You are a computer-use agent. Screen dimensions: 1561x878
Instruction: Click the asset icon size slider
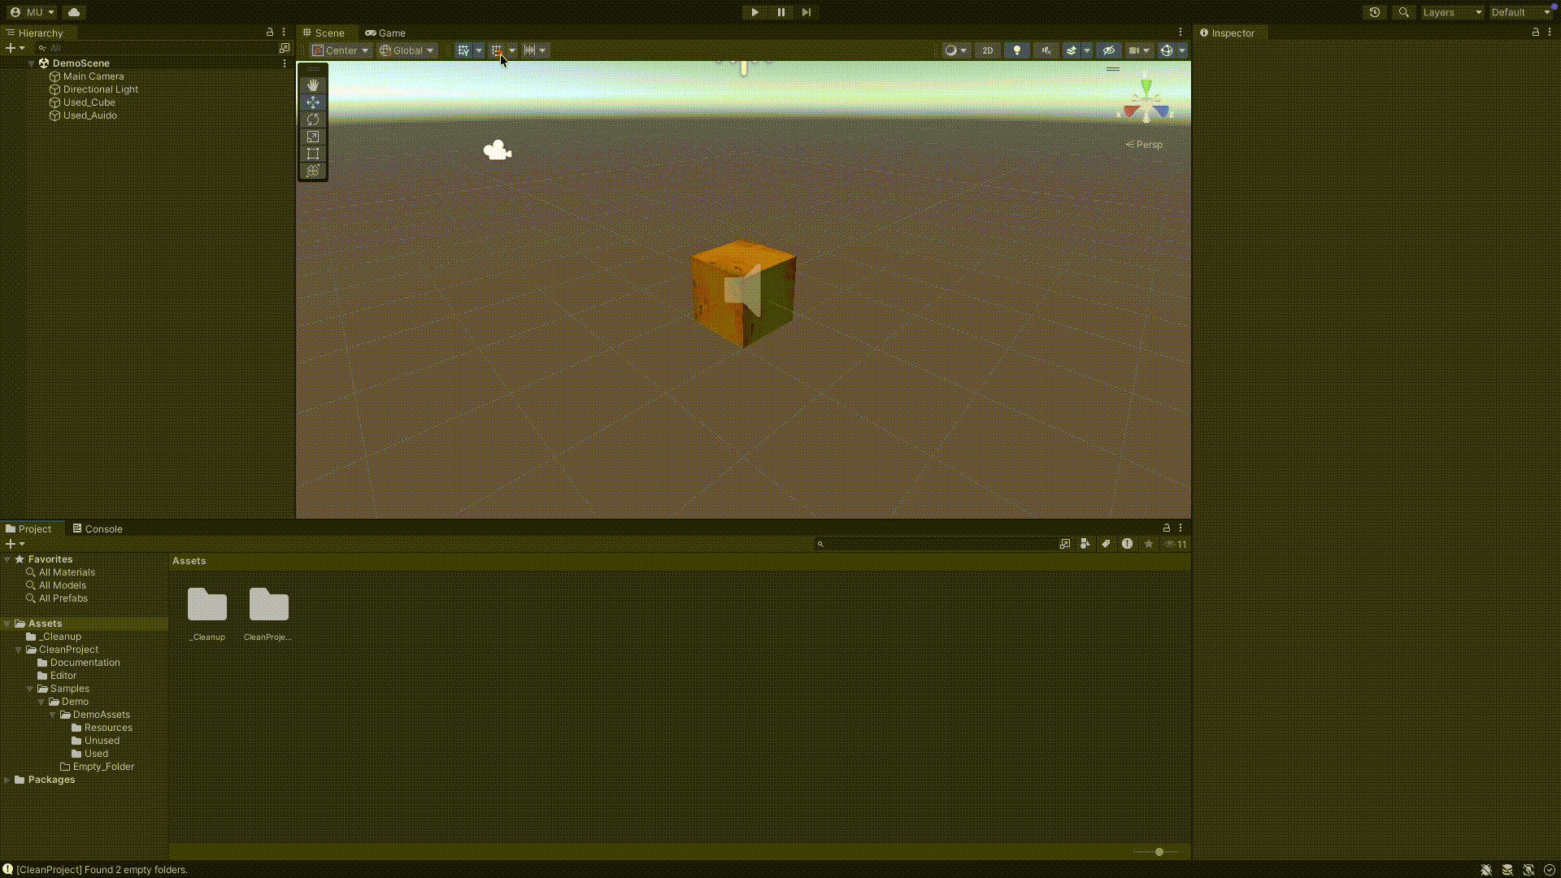1159,852
